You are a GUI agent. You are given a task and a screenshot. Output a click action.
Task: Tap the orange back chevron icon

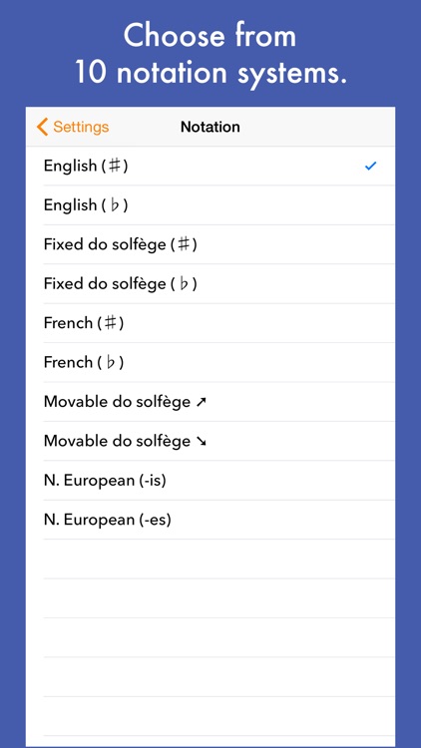coord(42,127)
